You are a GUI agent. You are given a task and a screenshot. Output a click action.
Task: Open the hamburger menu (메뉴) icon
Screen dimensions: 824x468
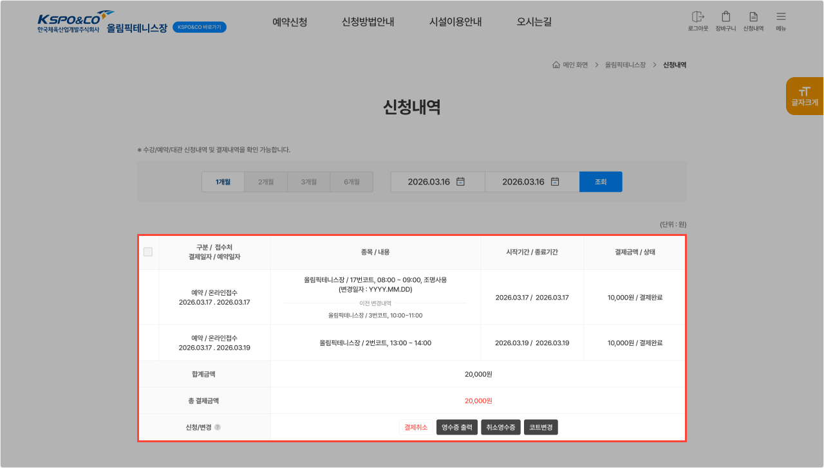point(781,17)
